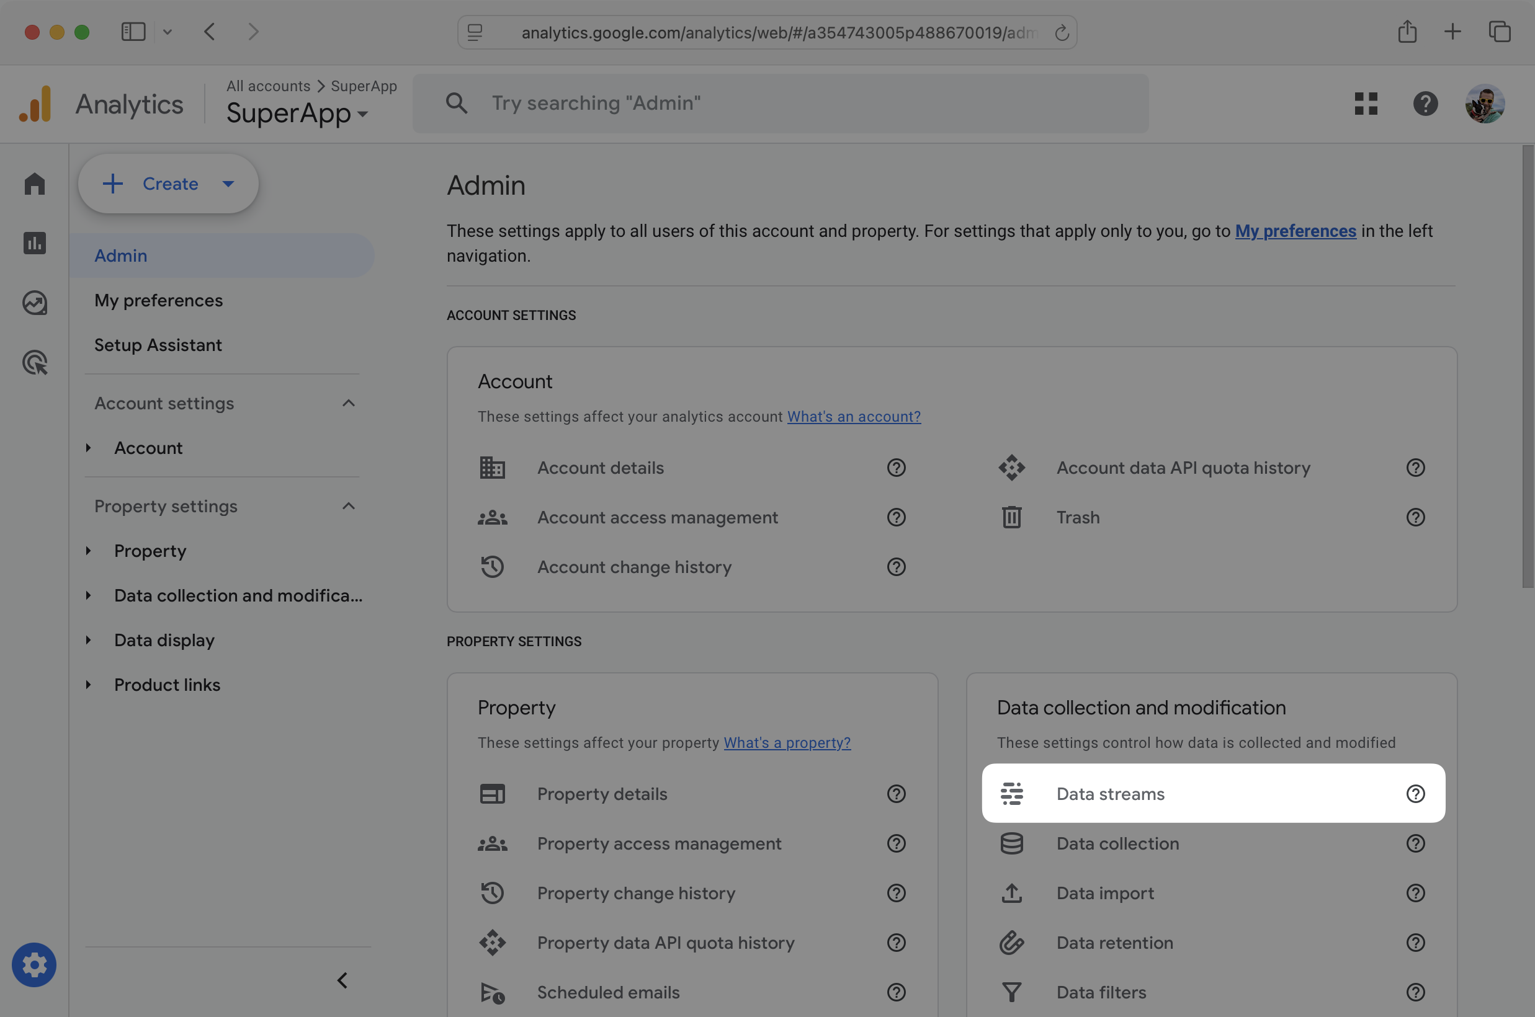
Task: View Account change history
Action: (634, 567)
